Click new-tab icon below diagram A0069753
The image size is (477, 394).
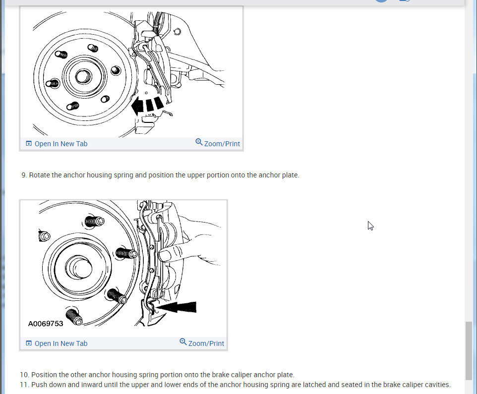pyautogui.click(x=29, y=343)
